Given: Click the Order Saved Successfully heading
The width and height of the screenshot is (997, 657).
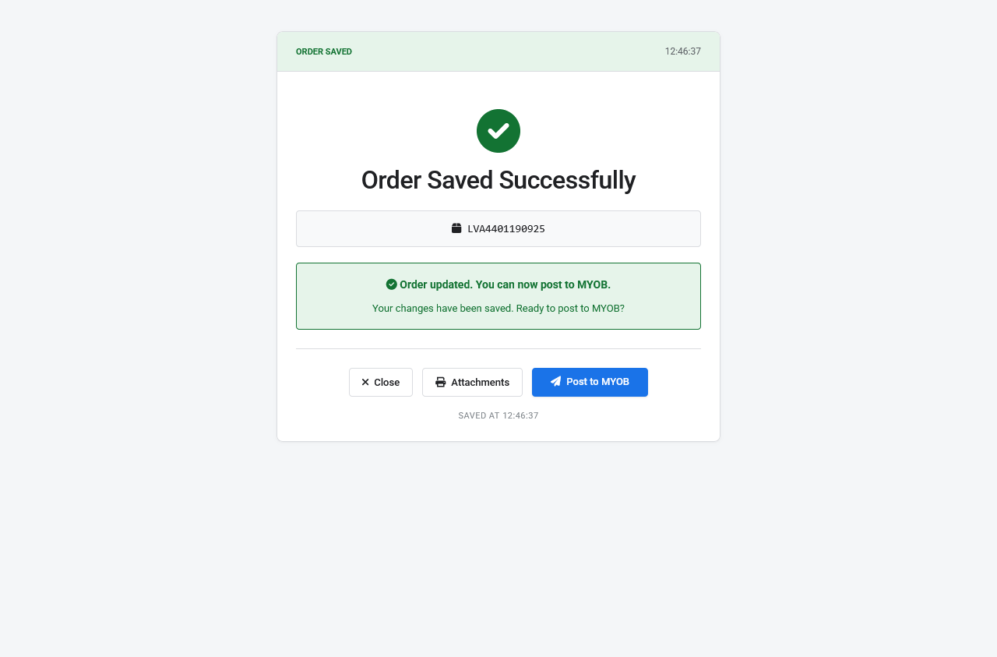Looking at the screenshot, I should pos(498,181).
